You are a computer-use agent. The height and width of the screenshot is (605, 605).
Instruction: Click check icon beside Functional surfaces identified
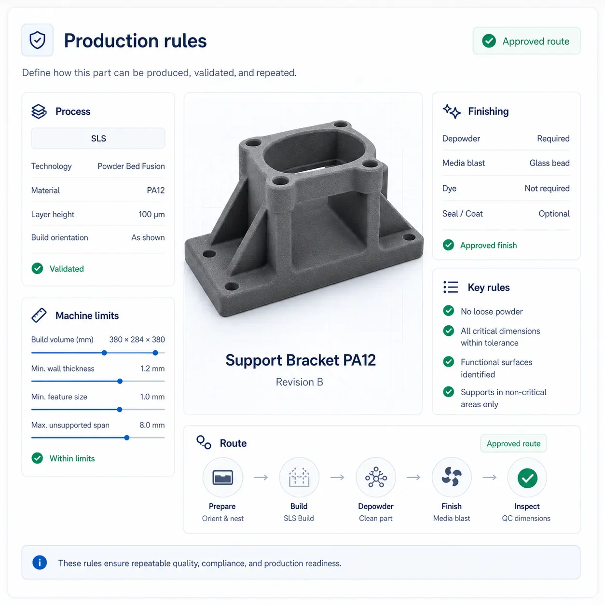(x=448, y=361)
